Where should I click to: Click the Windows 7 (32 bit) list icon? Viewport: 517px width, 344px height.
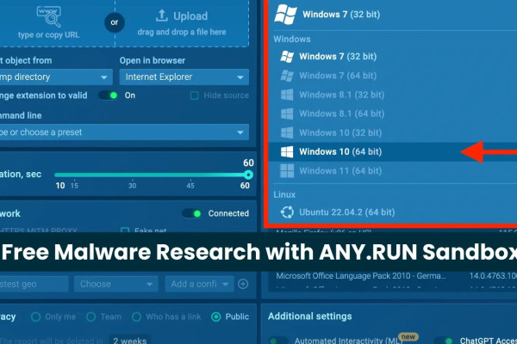tap(287, 57)
